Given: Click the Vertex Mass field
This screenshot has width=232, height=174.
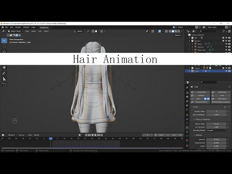Looking at the screenshot, I should (217, 124).
